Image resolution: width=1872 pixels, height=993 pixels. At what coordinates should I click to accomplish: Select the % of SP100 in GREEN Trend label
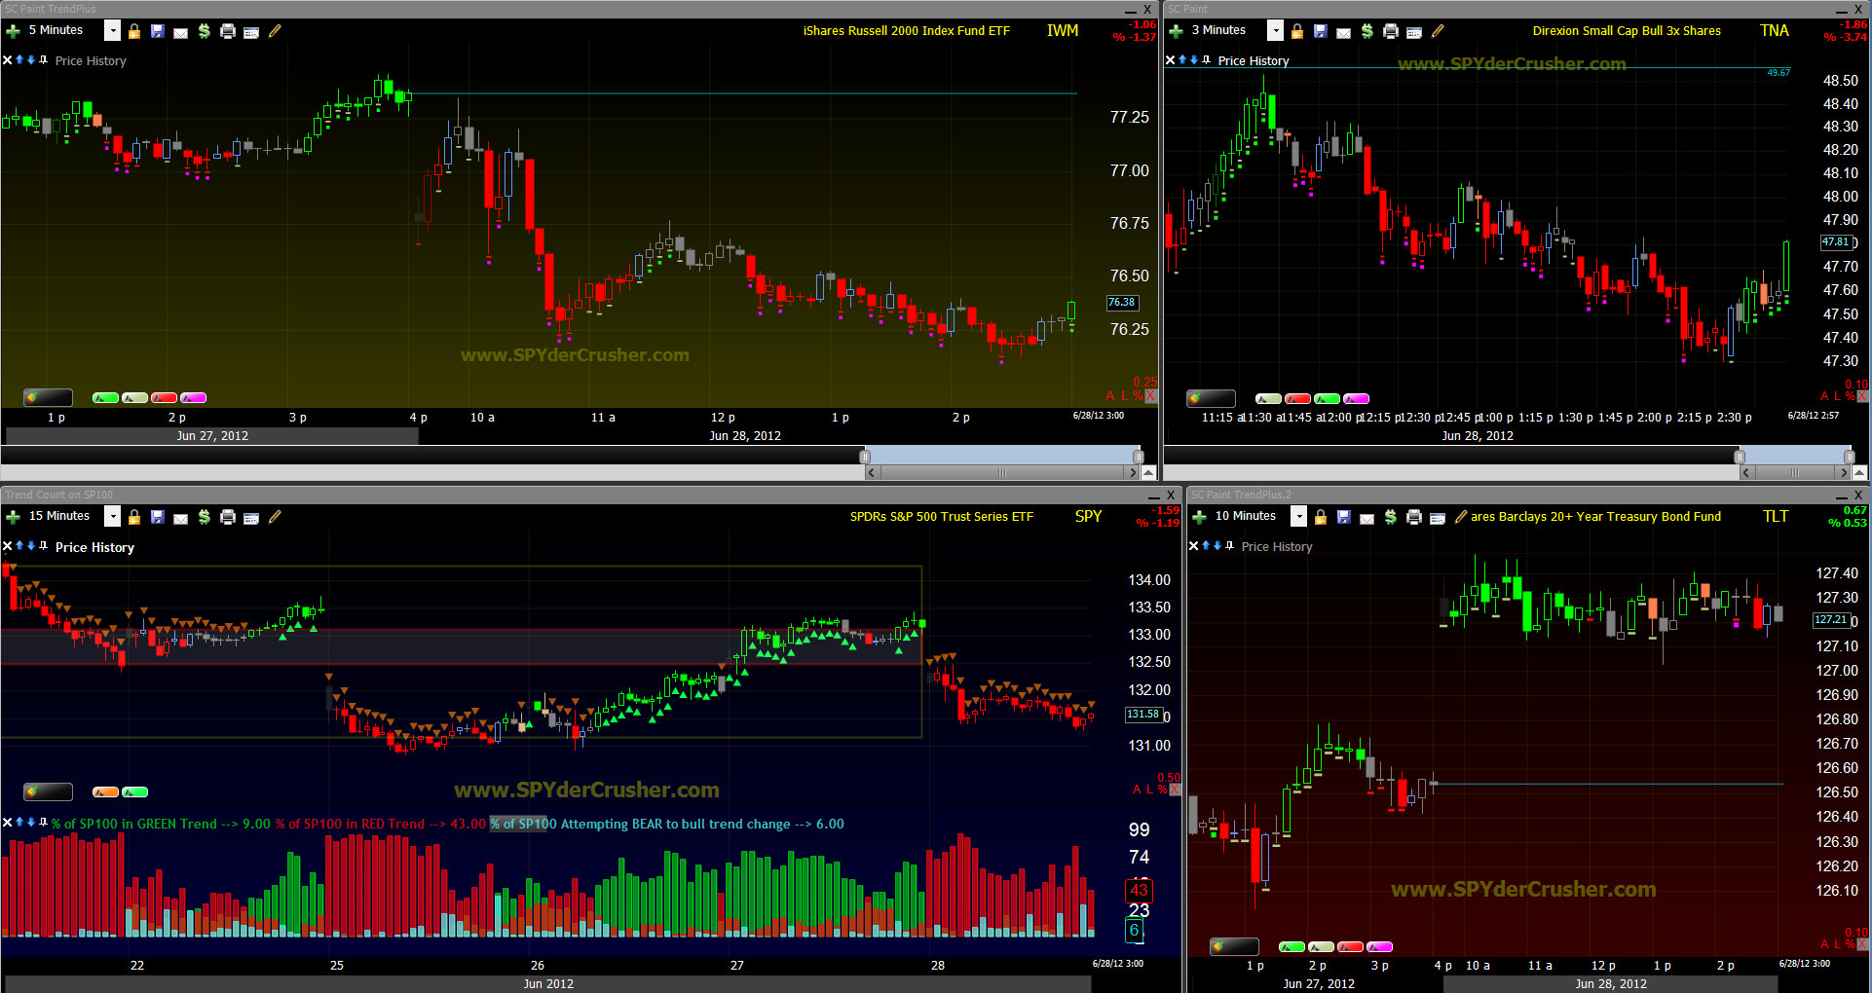160,824
